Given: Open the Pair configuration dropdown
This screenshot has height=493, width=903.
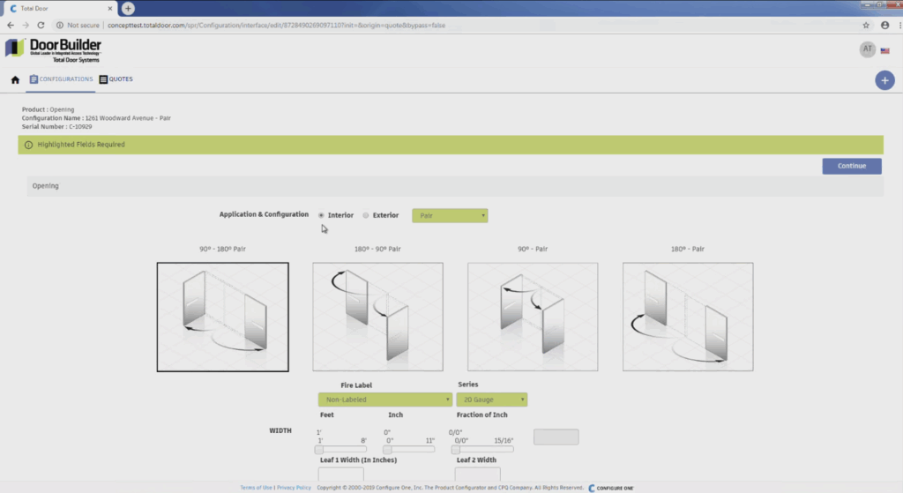Looking at the screenshot, I should point(449,215).
